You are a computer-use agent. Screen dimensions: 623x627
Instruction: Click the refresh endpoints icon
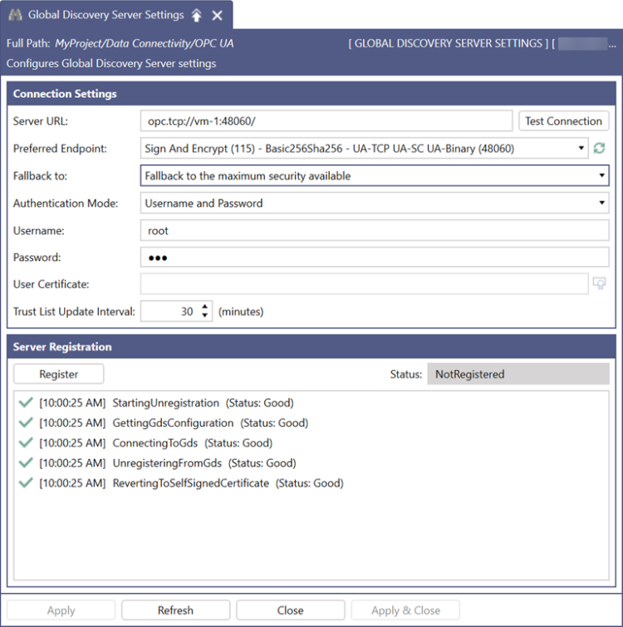599,149
